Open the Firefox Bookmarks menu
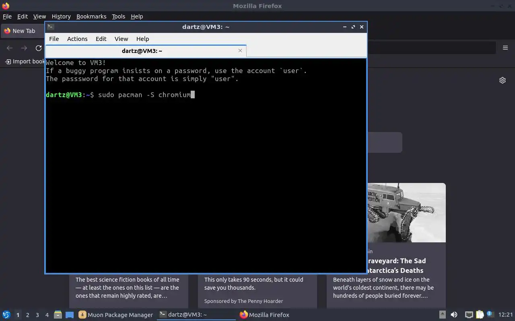This screenshot has height=321, width=515. pyautogui.click(x=91, y=16)
